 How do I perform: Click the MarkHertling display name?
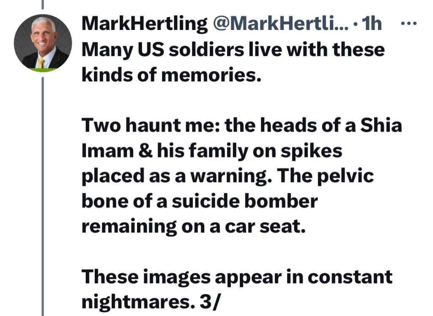tap(145, 24)
